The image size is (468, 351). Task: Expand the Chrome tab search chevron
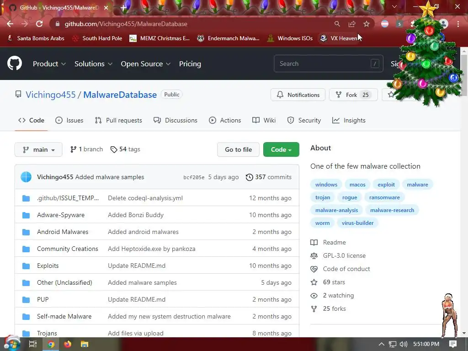tap(394, 6)
